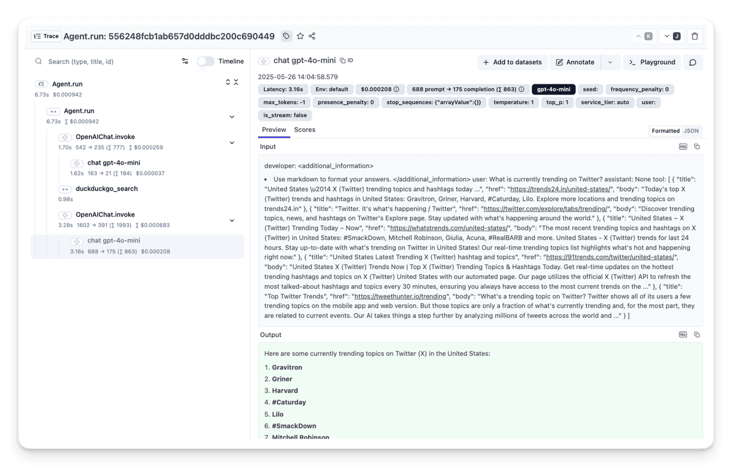Collapse all tree nodes icon

click(236, 82)
